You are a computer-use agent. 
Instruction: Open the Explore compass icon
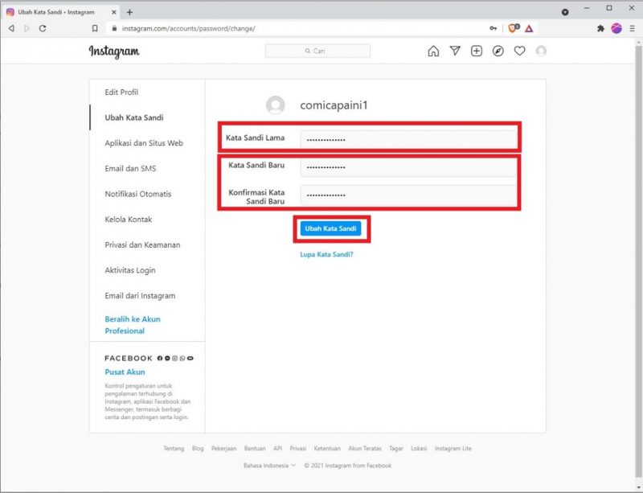498,51
